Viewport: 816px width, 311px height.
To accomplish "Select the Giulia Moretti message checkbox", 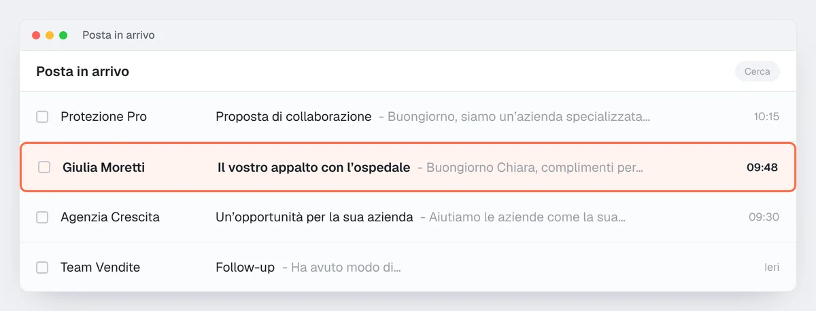I will click(44, 167).
